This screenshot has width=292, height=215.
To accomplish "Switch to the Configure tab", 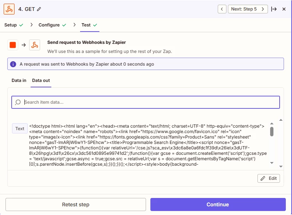I will 52,25.
